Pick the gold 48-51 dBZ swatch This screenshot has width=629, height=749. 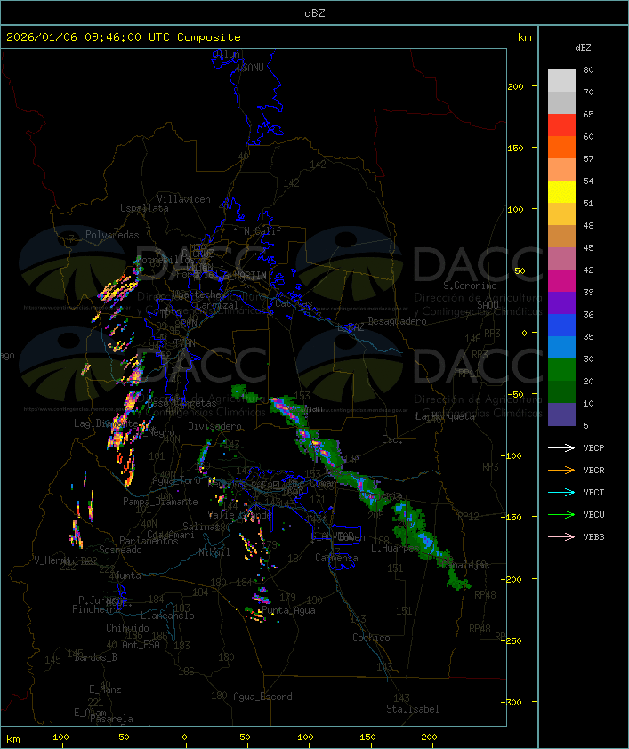tap(561, 214)
